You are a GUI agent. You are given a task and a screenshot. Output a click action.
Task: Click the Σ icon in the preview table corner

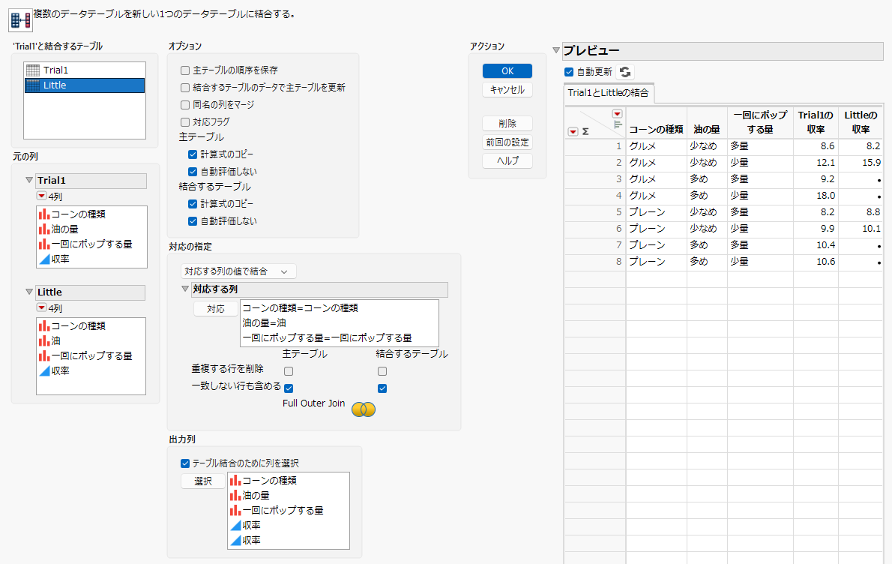point(585,131)
